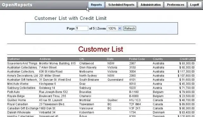Click the Québec Home customer name

tap(16, 100)
